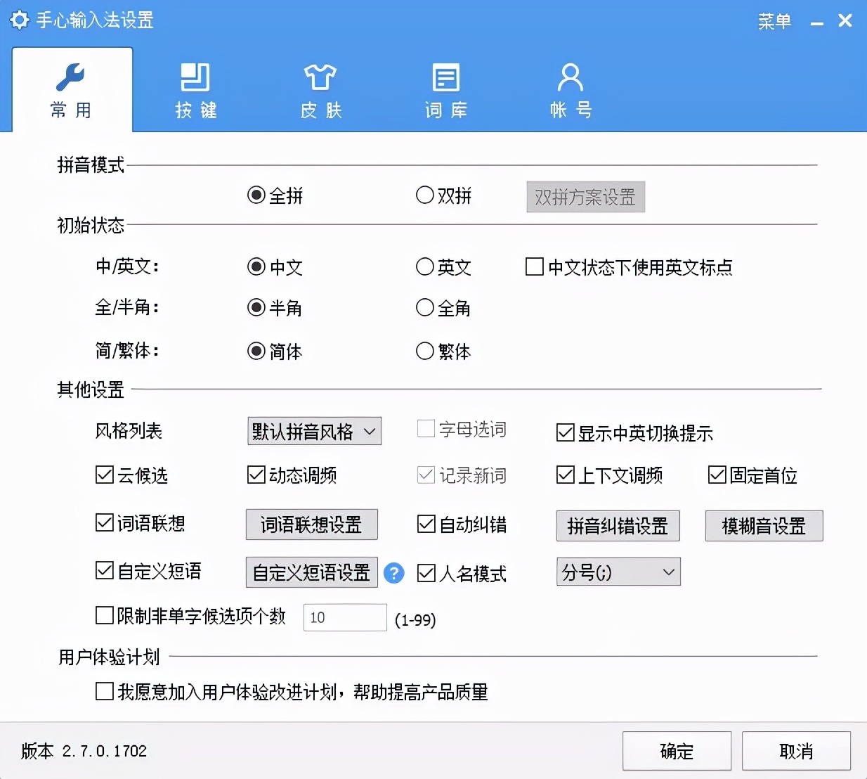Switch to the 常用 tab
This screenshot has width=867, height=779.
(70, 90)
